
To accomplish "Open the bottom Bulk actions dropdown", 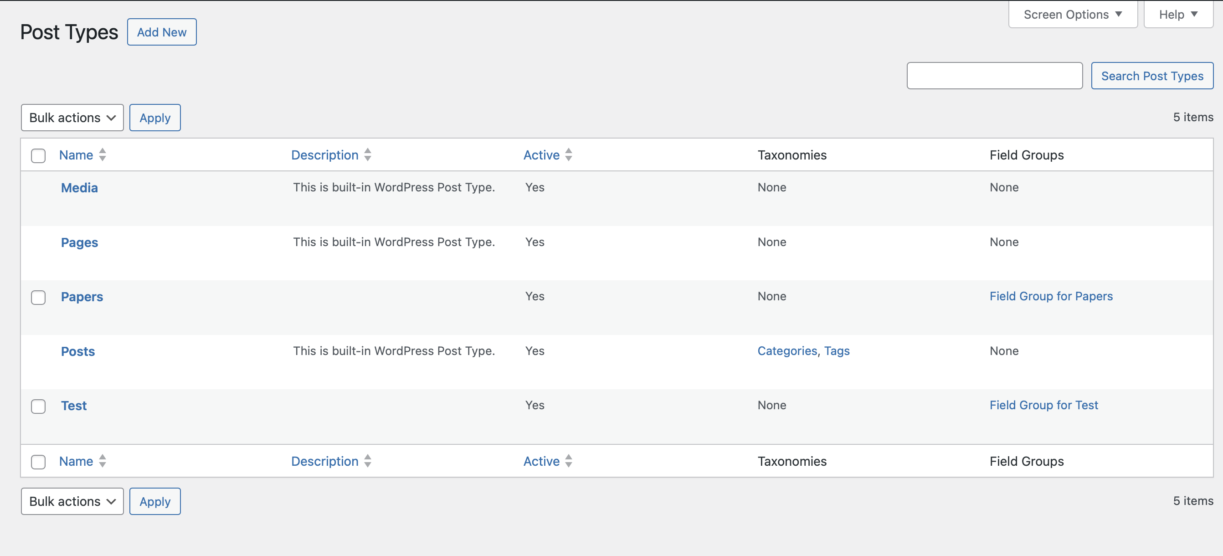I will tap(72, 501).
